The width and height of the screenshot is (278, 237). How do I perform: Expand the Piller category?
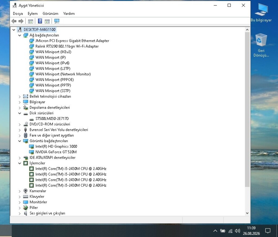20,208
